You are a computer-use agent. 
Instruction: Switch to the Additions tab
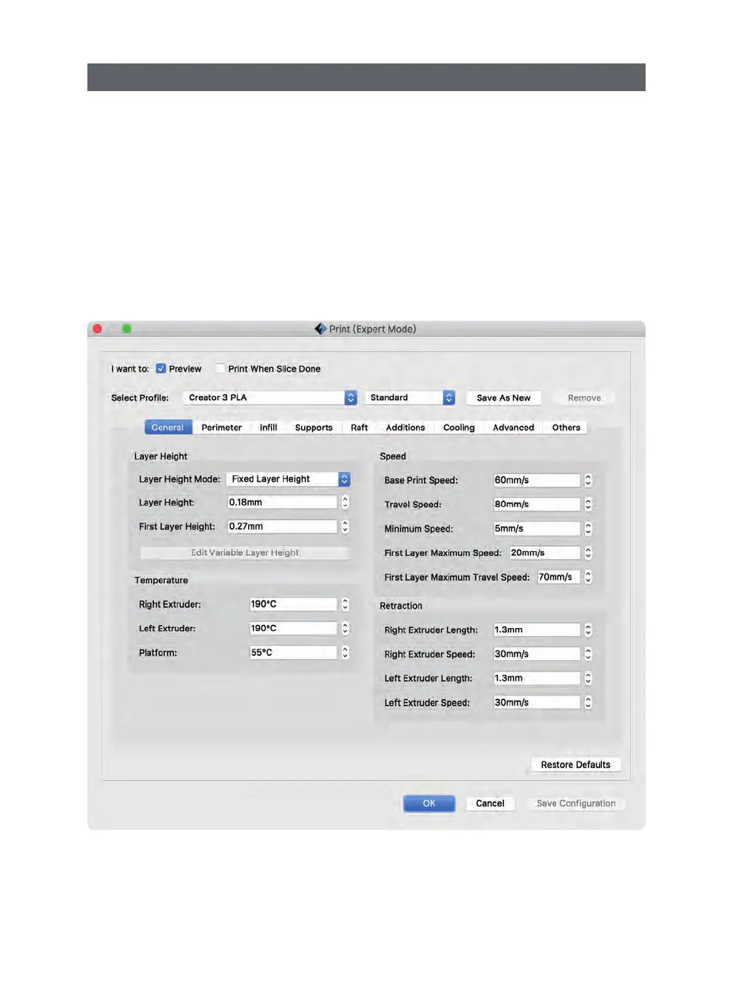(x=406, y=427)
